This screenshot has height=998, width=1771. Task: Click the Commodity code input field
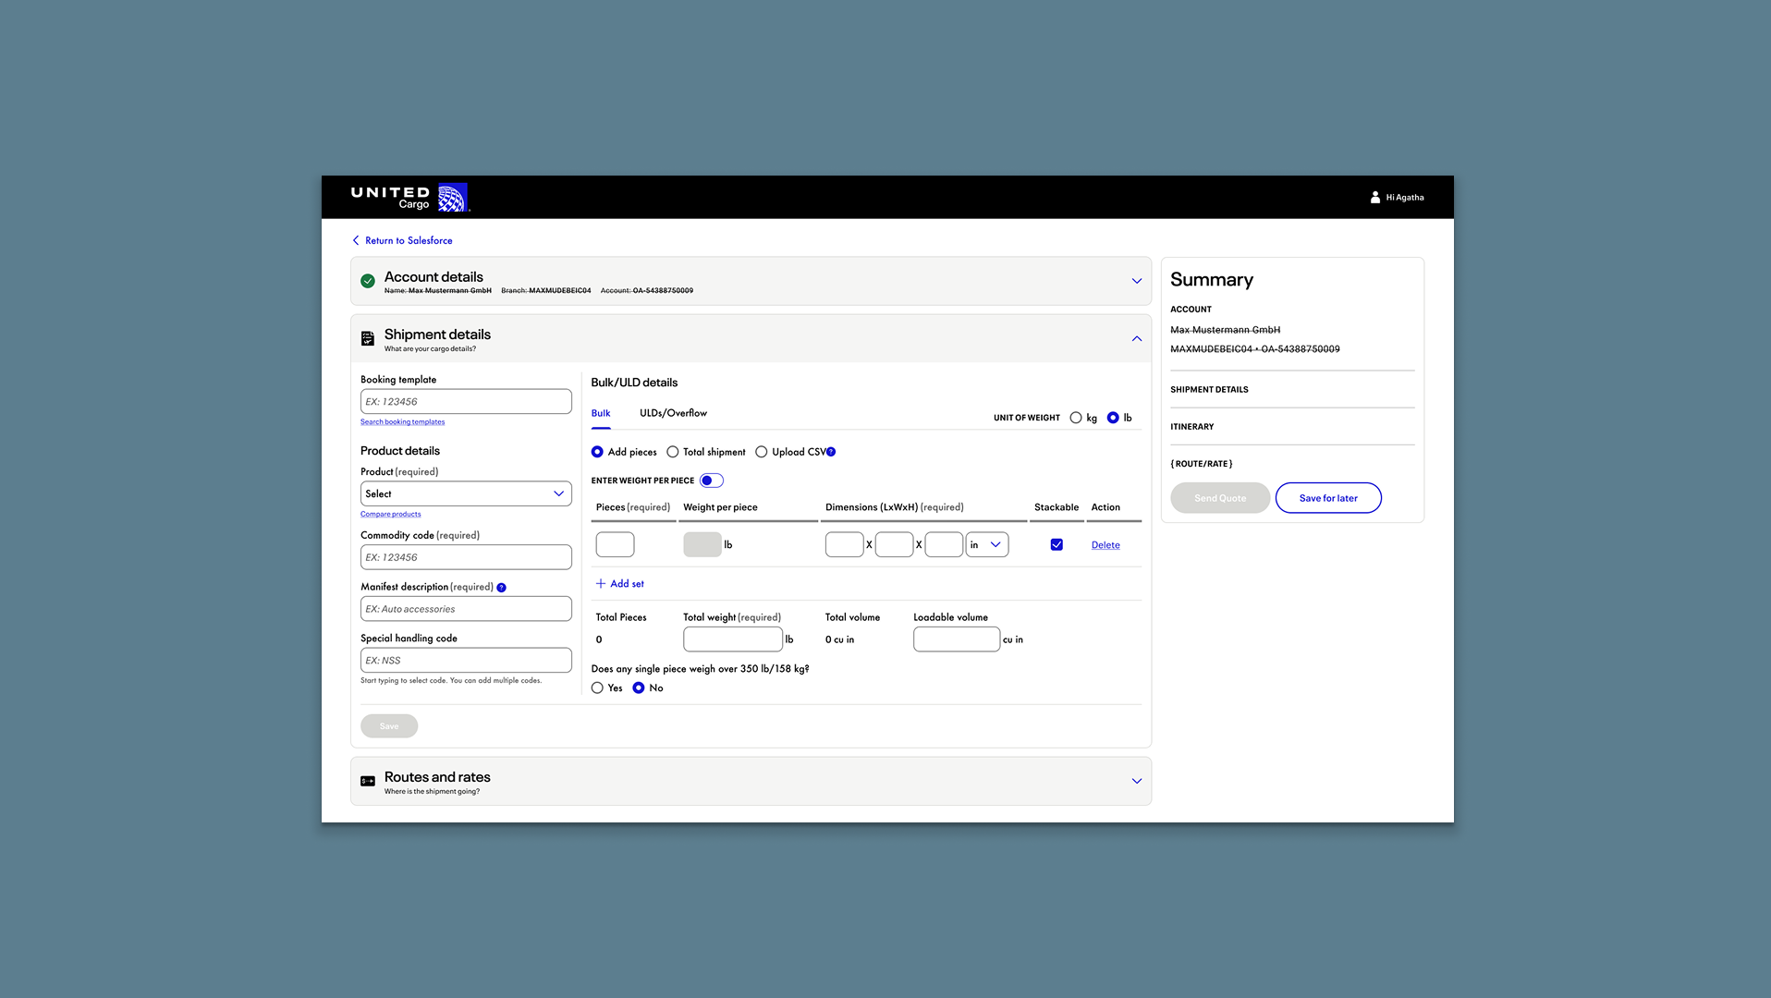[x=466, y=557]
